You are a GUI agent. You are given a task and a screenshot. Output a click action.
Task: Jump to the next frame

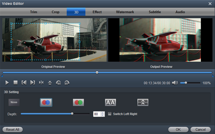pos(33,83)
